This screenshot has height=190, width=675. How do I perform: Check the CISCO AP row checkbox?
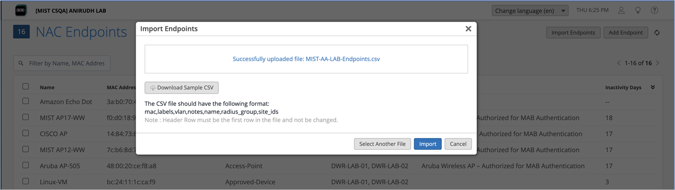pos(26,133)
